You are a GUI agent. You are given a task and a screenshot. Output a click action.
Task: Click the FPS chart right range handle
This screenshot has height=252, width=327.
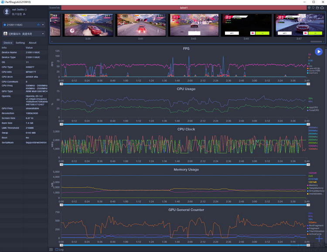(308, 84)
